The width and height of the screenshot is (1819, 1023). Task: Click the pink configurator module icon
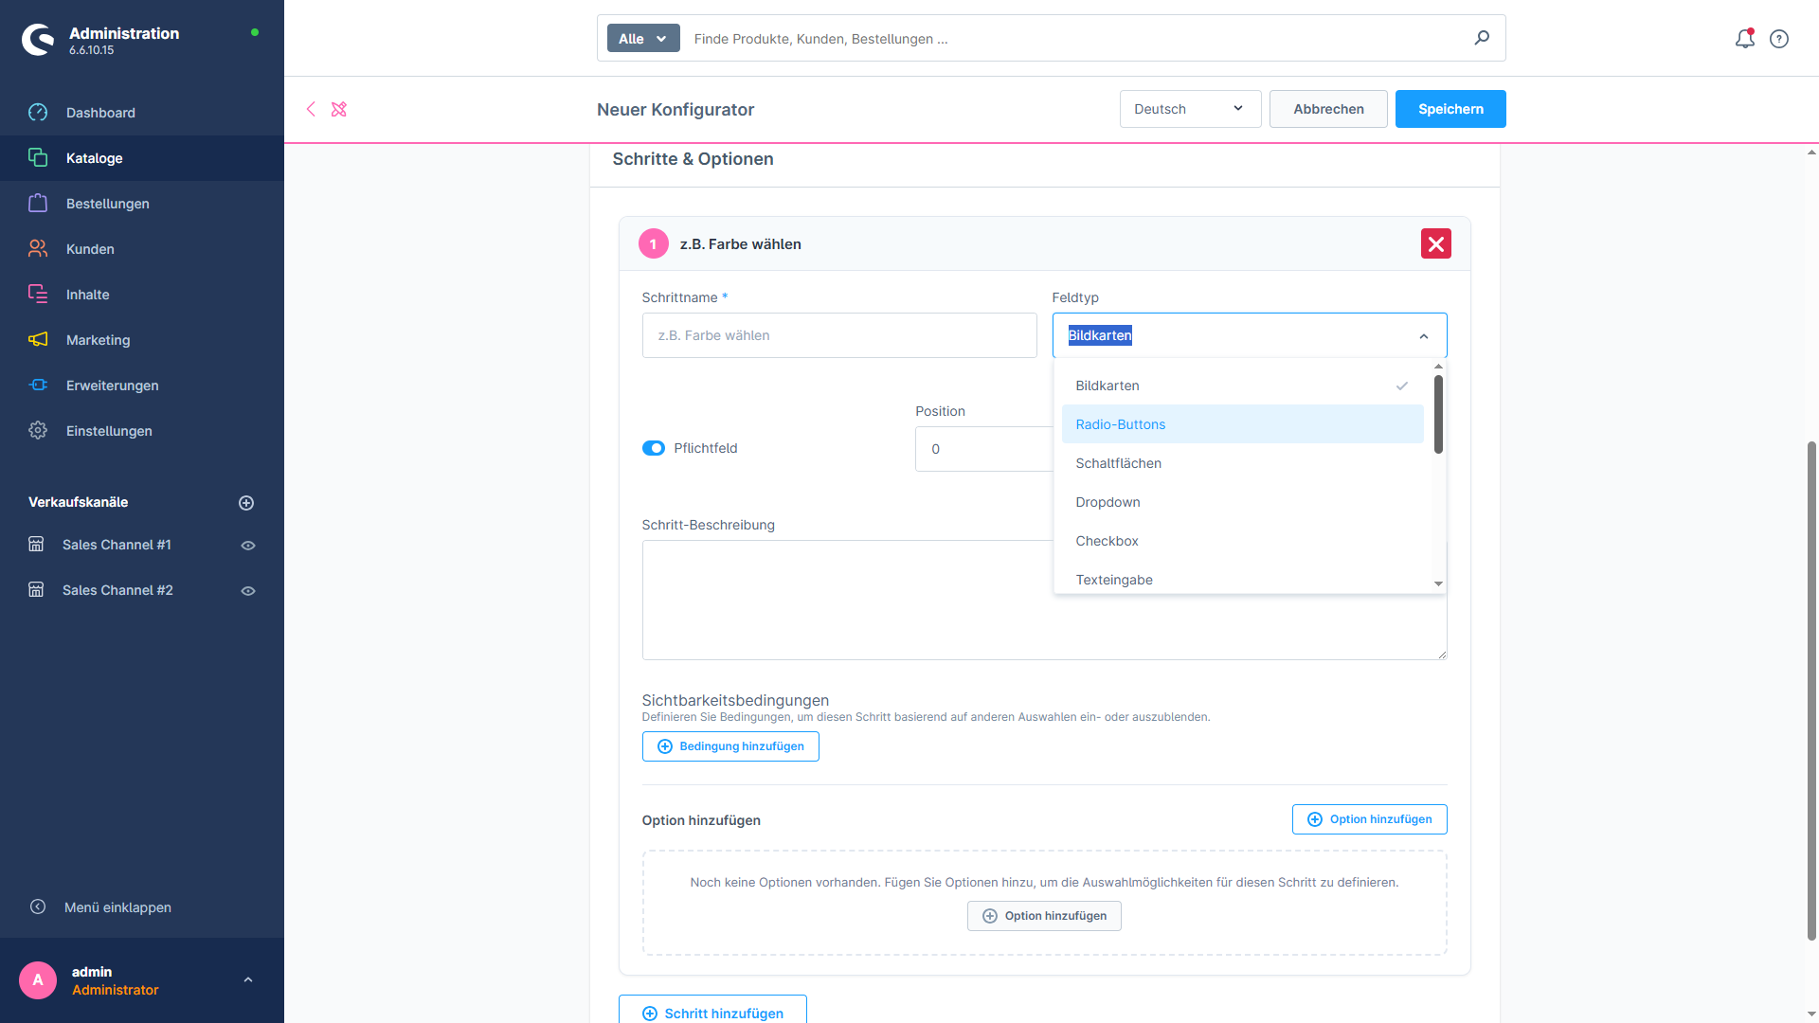pyautogui.click(x=339, y=109)
